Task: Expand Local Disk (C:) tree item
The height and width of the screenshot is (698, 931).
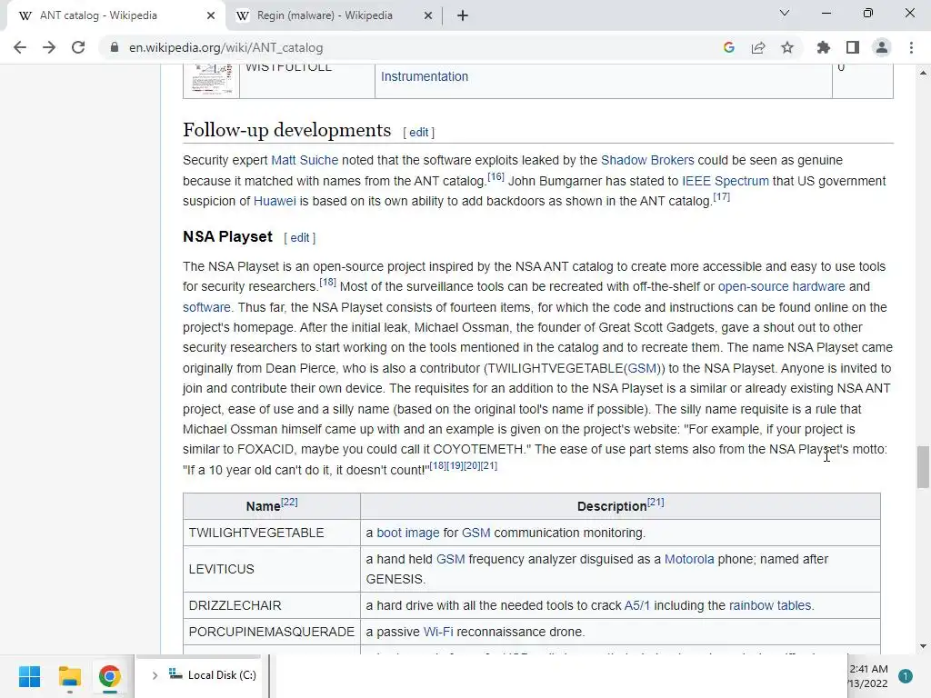Action: pos(155,675)
